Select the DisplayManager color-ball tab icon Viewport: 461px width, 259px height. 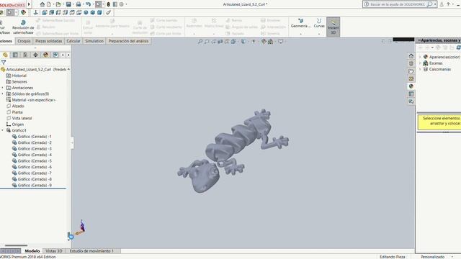[45, 55]
